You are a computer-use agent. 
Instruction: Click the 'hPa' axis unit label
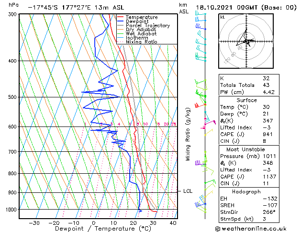(x=13, y=5)
